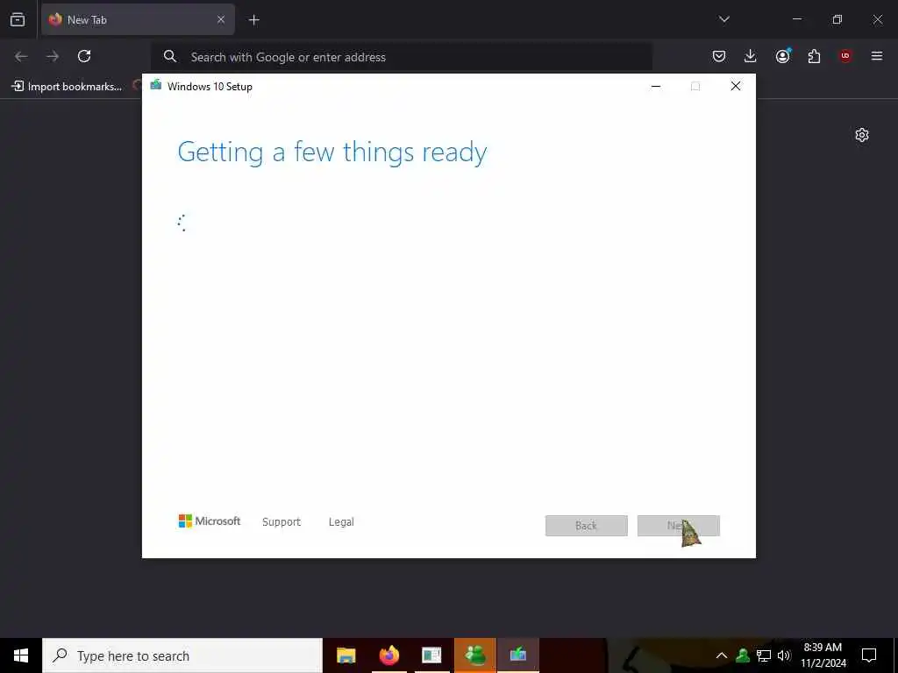The image size is (898, 673).
Task: Minimize the Windows 10 Setup window
Action: pos(656,86)
